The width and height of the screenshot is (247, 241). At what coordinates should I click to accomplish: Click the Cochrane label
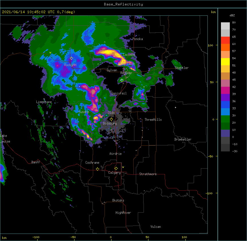92,163
